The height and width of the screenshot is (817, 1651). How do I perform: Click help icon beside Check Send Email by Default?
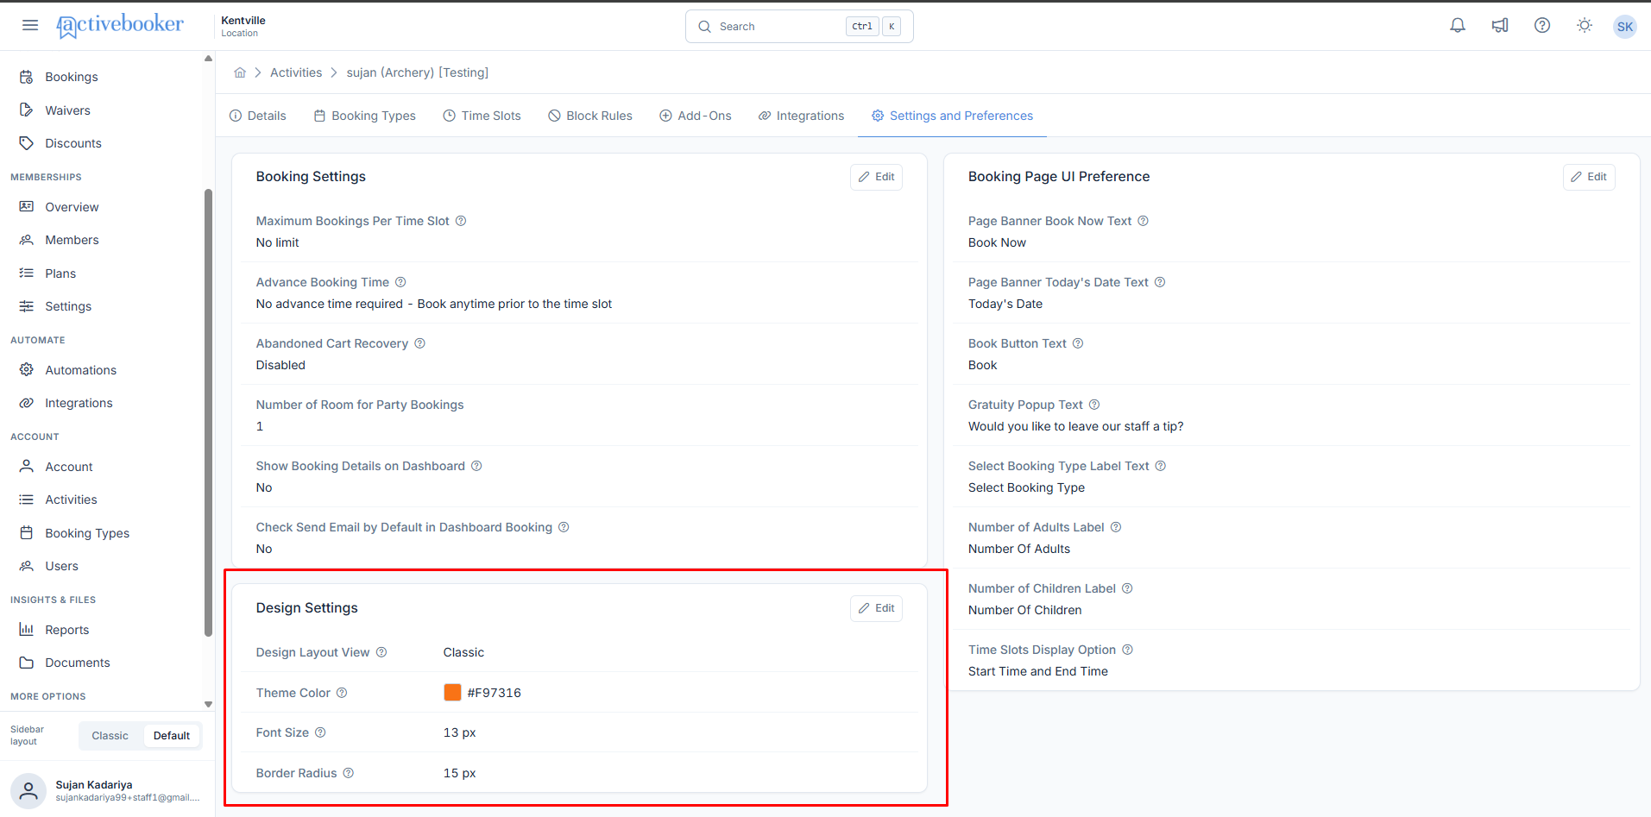click(564, 527)
